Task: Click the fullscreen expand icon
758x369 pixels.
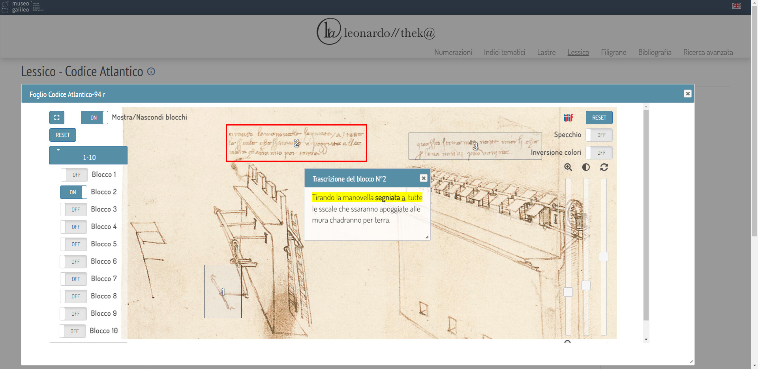Action: [57, 118]
